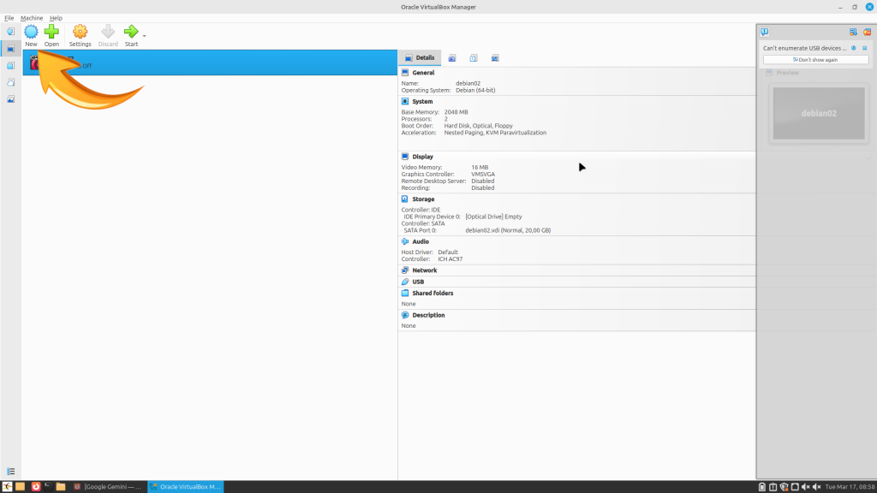Open the Machine menu

(32, 18)
